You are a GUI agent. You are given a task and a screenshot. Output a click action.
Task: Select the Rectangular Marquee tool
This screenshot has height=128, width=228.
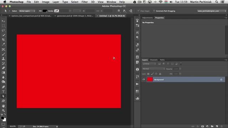(x=3, y=26)
